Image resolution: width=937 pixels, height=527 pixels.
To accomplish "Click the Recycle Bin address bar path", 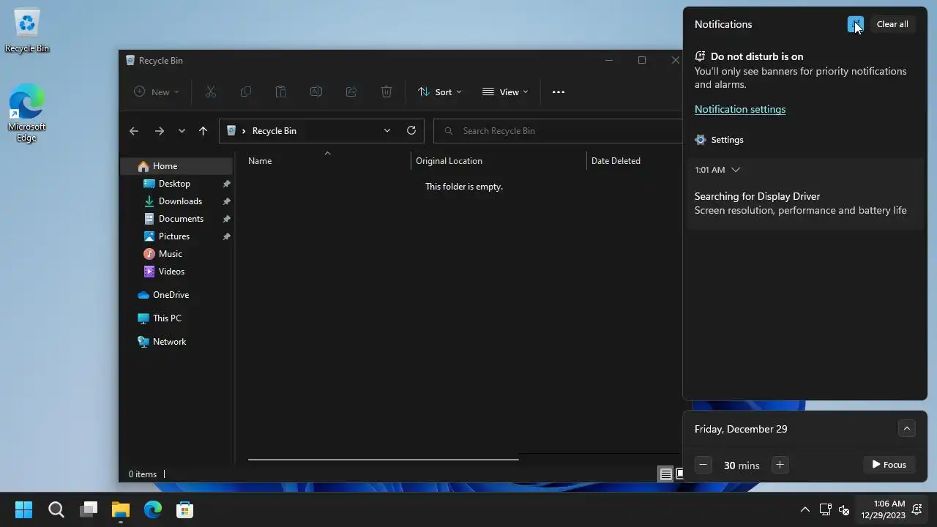I will pos(275,131).
